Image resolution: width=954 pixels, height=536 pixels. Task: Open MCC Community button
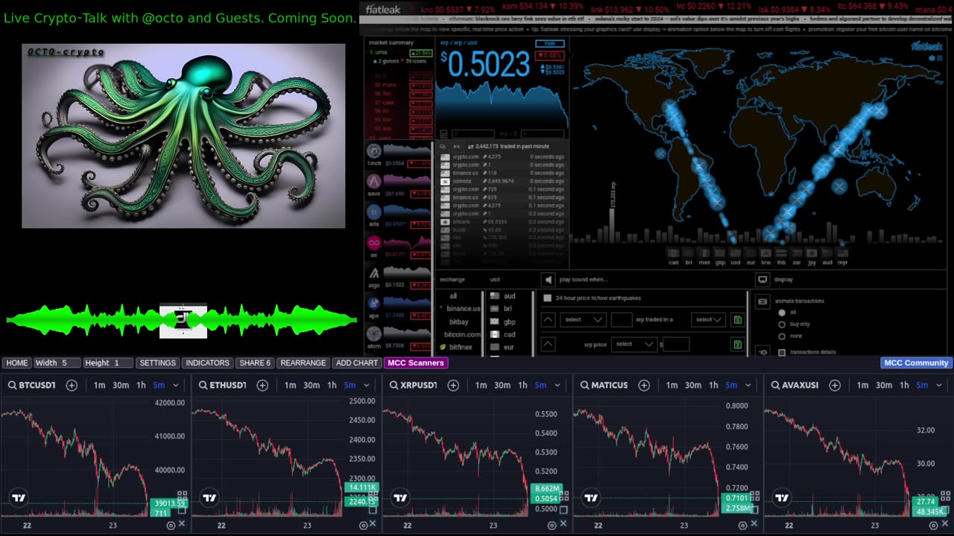tap(916, 363)
